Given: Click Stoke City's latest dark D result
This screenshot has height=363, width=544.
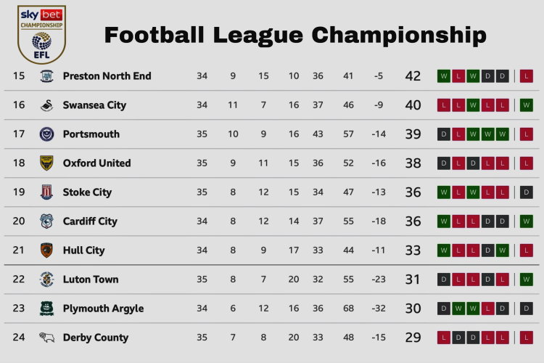Looking at the screenshot, I should (527, 192).
